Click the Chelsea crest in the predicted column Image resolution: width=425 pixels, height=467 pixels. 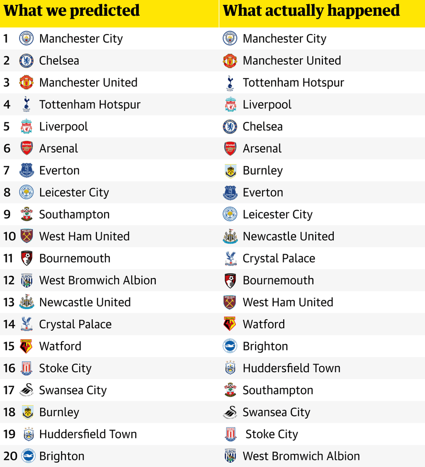tap(26, 61)
